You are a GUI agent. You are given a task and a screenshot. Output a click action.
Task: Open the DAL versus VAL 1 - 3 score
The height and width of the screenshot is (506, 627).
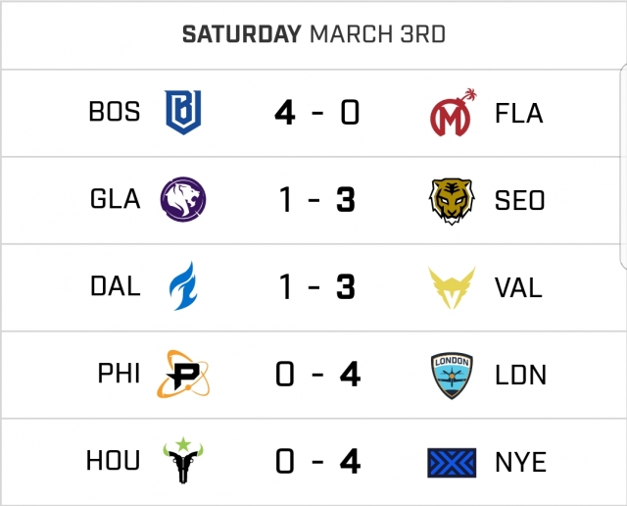click(x=317, y=287)
